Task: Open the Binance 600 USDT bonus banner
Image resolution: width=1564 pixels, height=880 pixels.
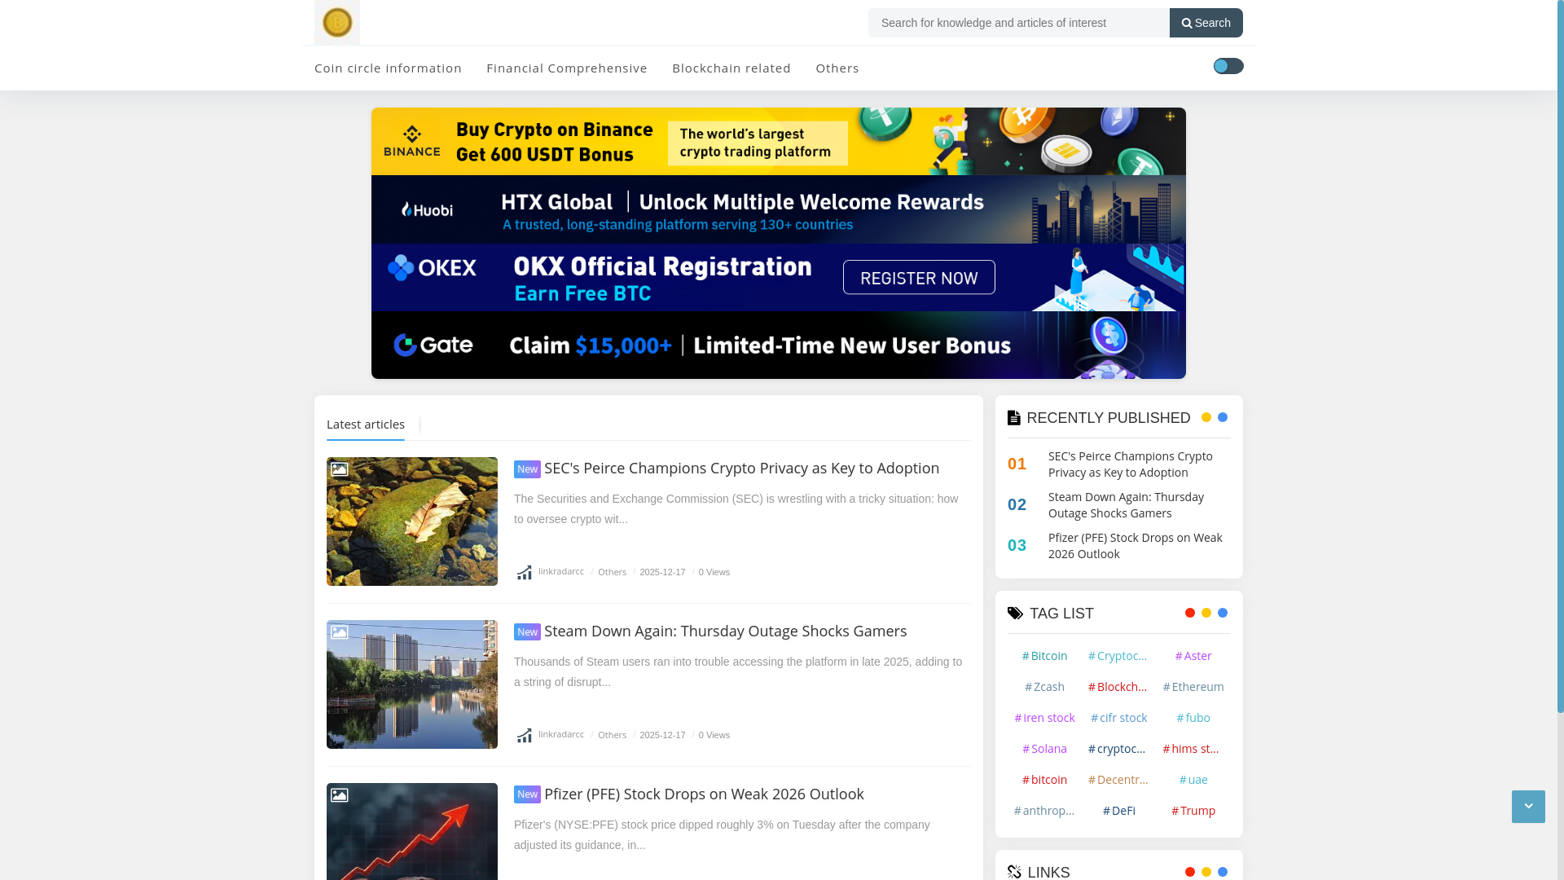Action: click(779, 141)
